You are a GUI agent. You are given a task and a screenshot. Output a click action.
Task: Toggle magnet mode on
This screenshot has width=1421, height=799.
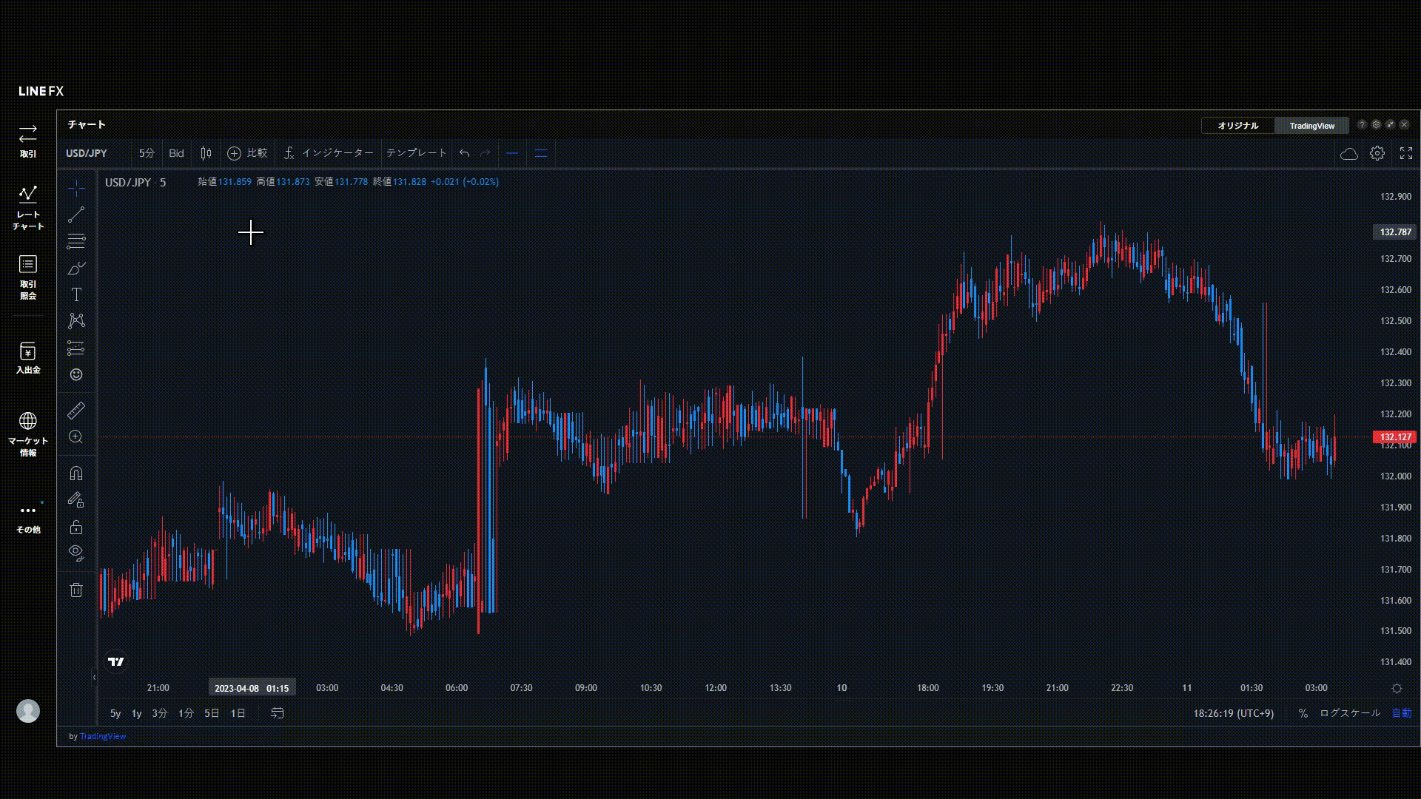[x=76, y=473]
